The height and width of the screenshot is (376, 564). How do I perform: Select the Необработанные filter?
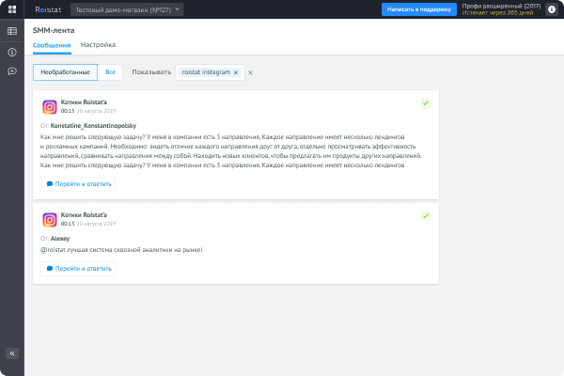pyautogui.click(x=65, y=72)
